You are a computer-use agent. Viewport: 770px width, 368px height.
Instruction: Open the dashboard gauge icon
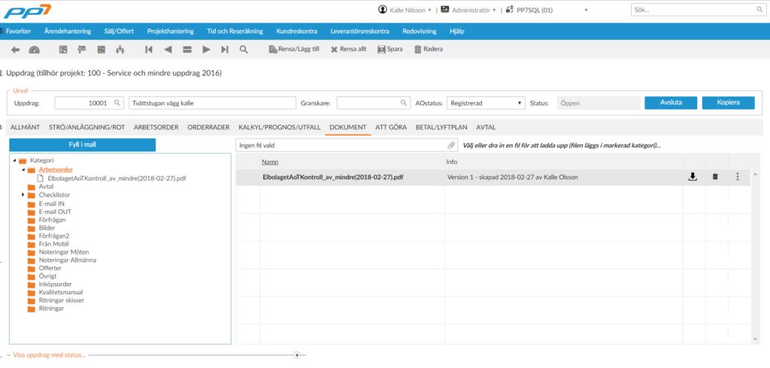tap(34, 49)
